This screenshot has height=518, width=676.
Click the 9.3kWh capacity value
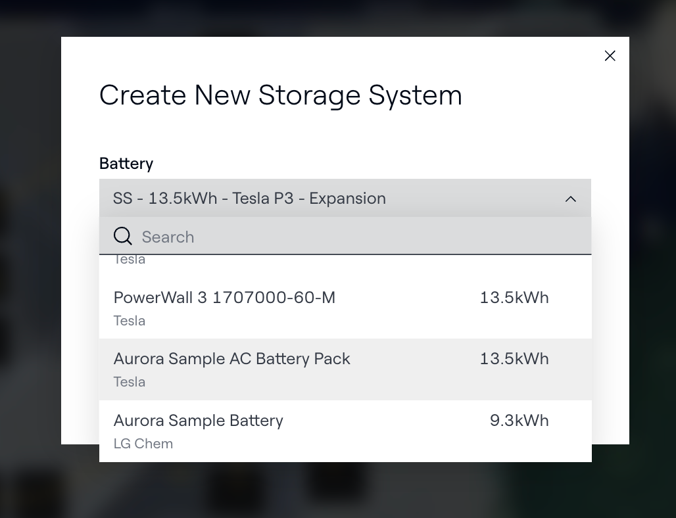click(519, 421)
